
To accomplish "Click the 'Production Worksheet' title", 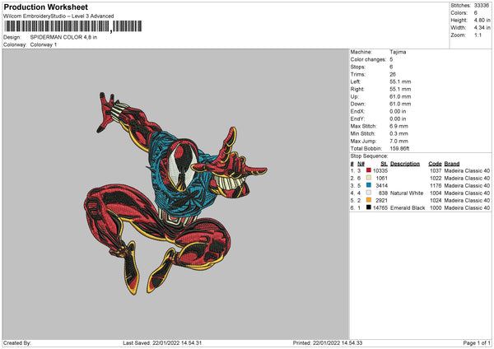I will click(x=45, y=7).
